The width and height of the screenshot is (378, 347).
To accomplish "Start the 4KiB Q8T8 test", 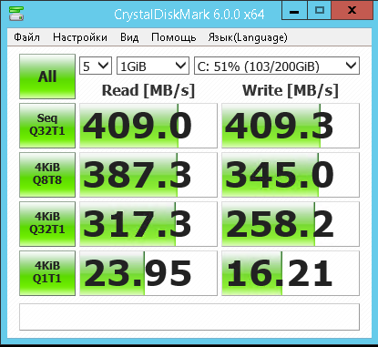I will click(47, 175).
